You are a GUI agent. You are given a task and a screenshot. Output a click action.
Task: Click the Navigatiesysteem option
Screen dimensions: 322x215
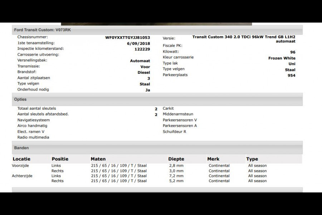[x=33, y=120]
